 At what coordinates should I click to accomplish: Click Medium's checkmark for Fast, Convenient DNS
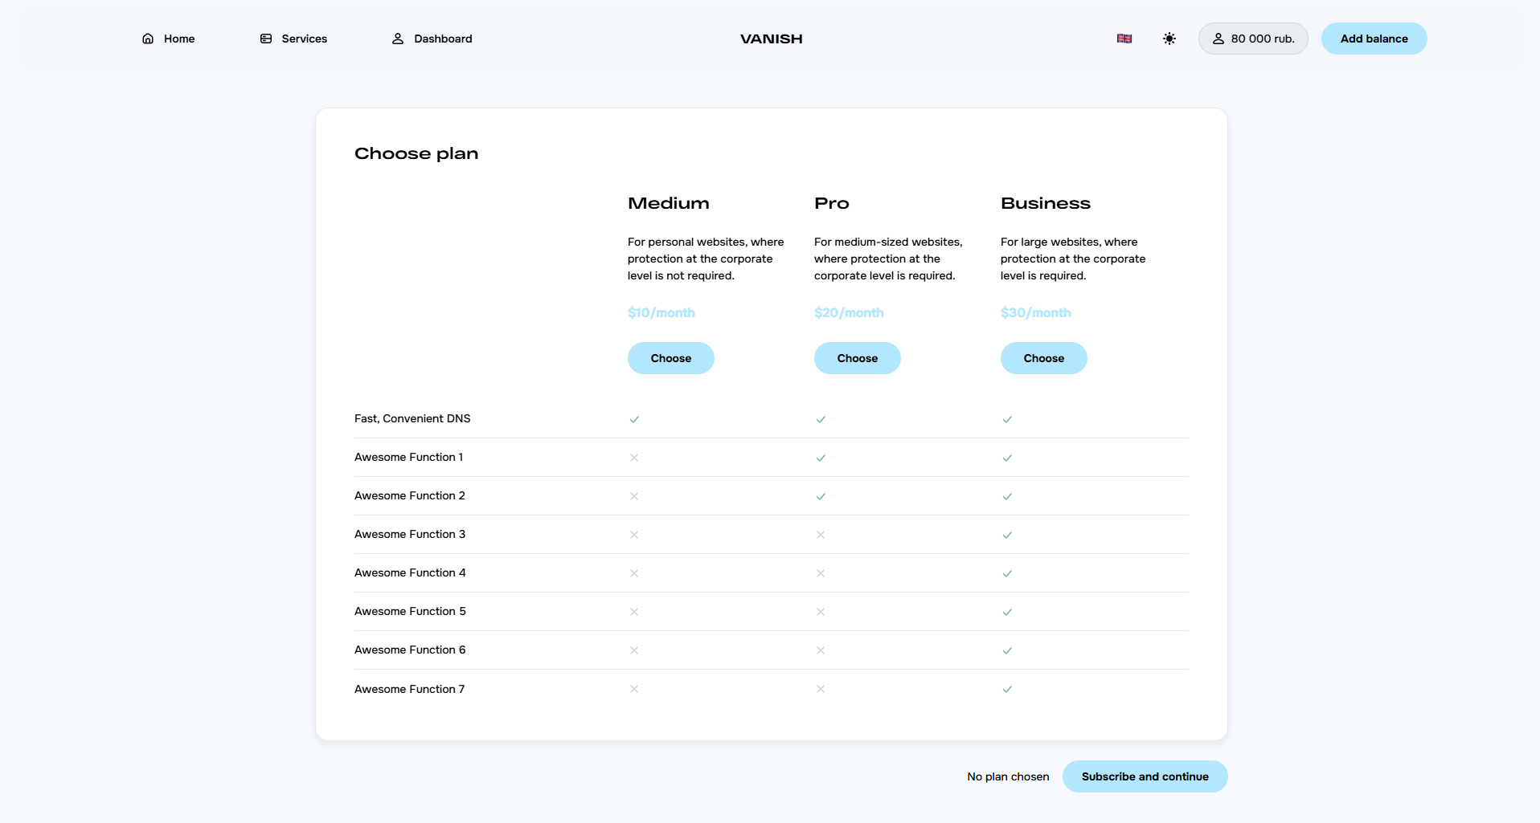[x=634, y=419]
